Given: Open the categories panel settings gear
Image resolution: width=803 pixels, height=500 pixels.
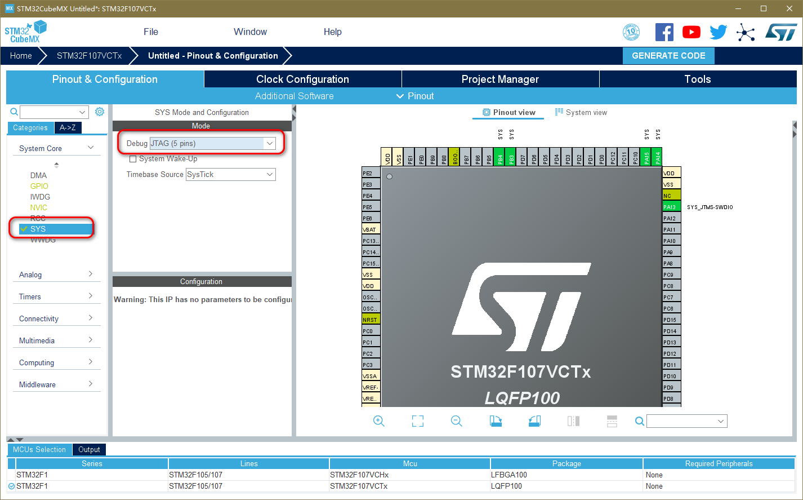Looking at the screenshot, I should tap(100, 112).
